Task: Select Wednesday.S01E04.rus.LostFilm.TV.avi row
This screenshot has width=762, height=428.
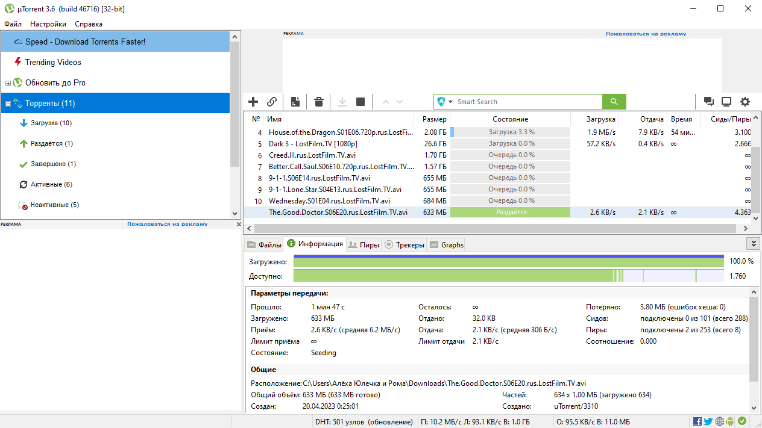Action: (498, 200)
